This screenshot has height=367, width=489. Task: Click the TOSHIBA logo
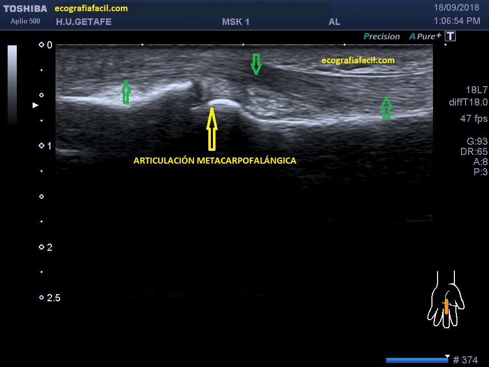coord(25,9)
